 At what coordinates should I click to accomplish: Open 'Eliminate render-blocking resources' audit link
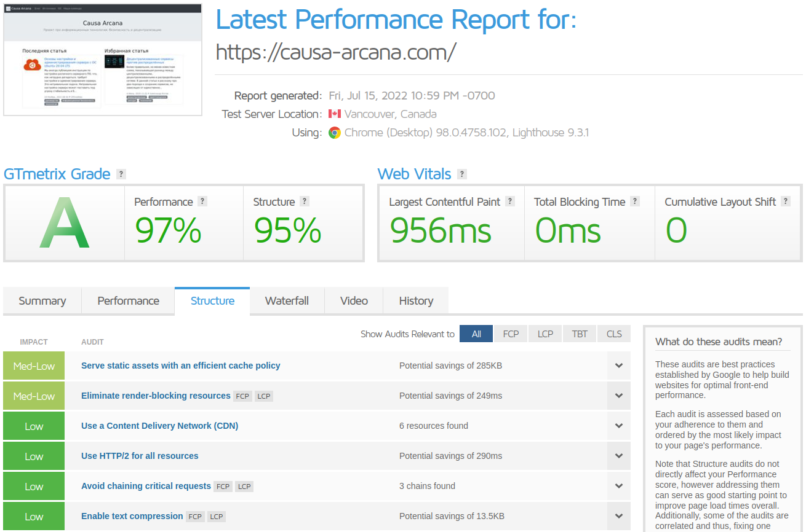156,396
